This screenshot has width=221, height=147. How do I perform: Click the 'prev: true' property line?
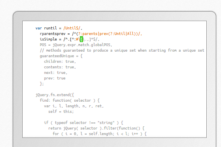coord(55,78)
